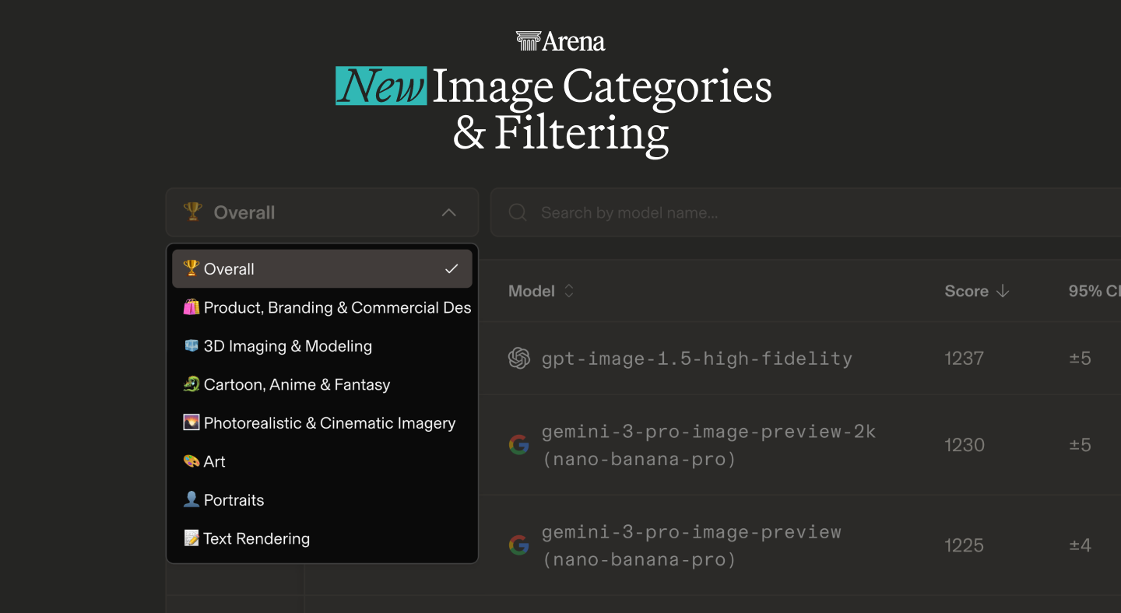
Task: Click the OpenAI logo beside gpt-image-1.5-high-fidelity
Action: point(518,358)
